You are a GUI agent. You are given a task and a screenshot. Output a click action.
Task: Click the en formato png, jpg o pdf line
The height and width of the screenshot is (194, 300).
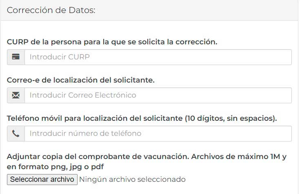pos(55,167)
